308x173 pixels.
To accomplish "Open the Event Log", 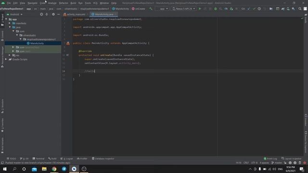I will [x=270, y=159].
